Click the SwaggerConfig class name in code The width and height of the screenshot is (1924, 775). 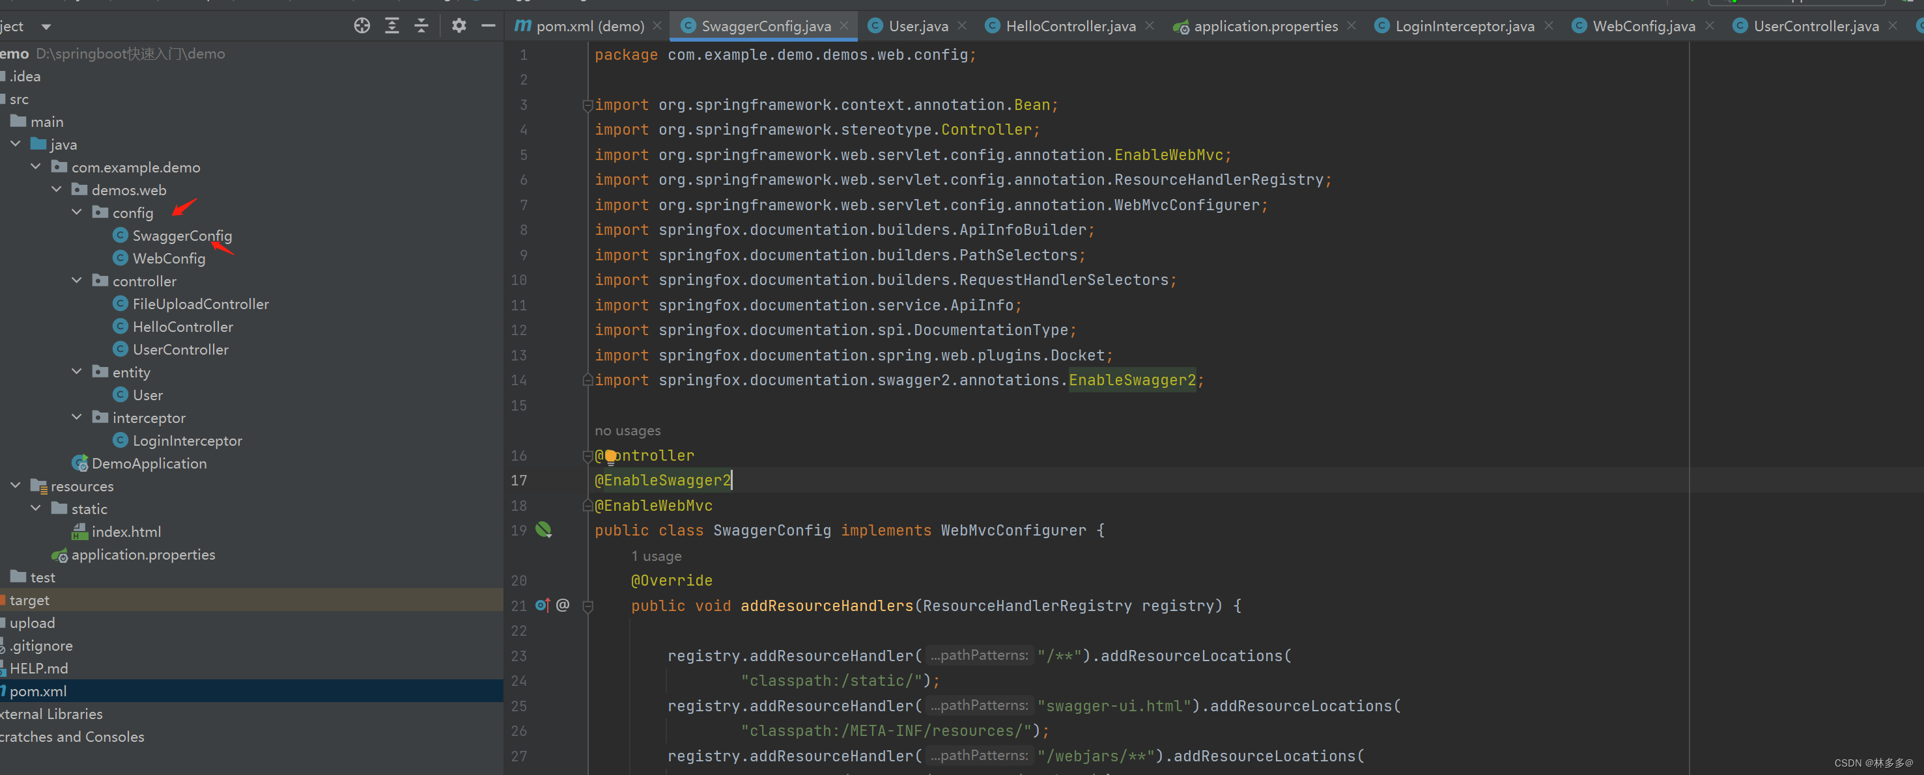[x=772, y=530]
